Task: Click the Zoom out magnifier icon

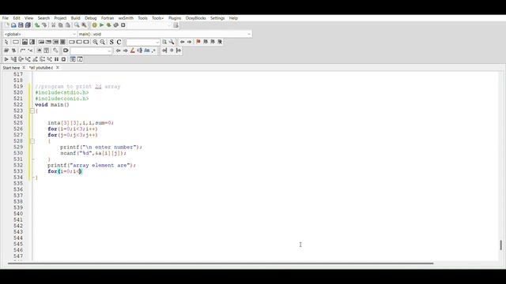Action: point(102,42)
